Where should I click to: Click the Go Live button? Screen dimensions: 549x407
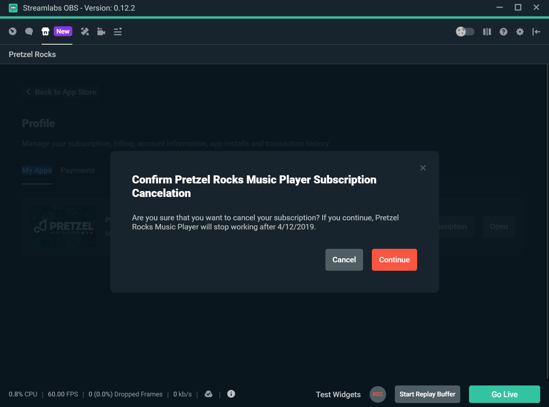504,394
